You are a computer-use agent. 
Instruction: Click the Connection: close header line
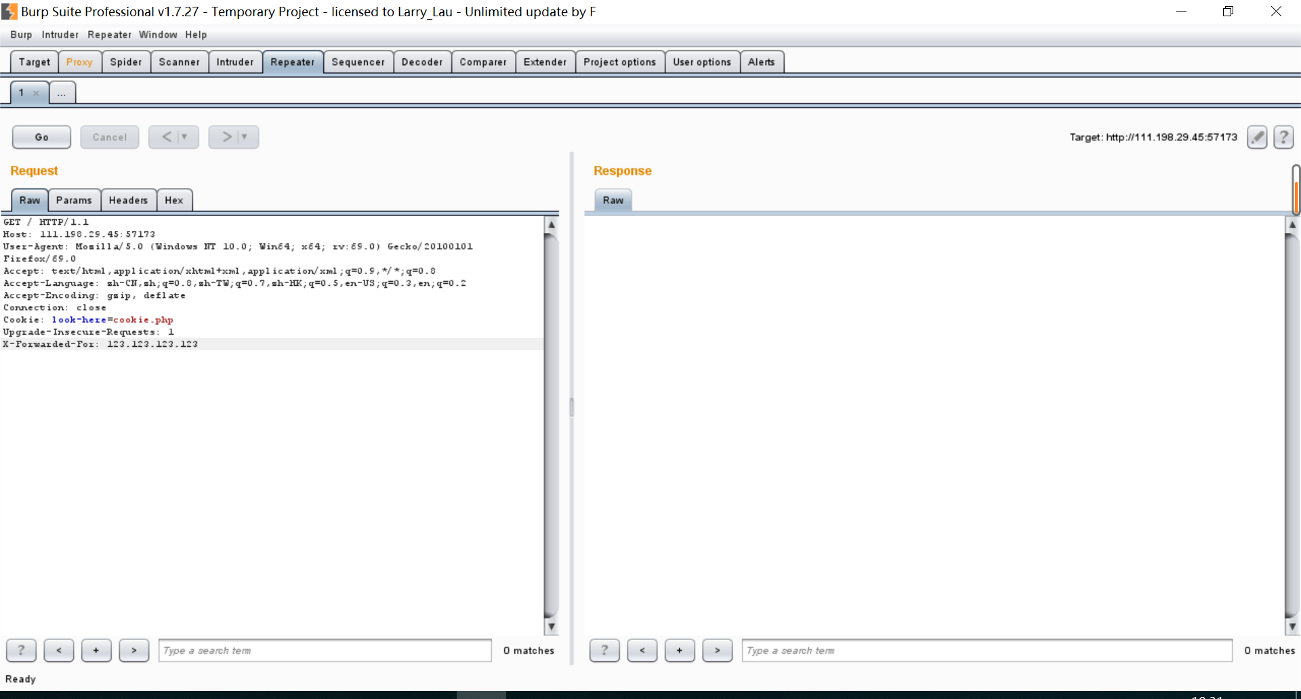pyautogui.click(x=55, y=308)
